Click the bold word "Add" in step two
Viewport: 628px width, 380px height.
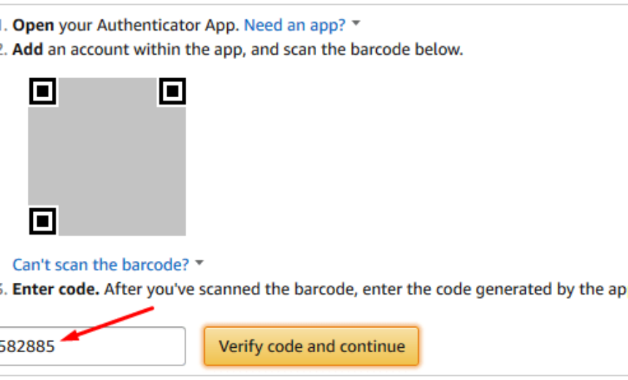pyautogui.click(x=27, y=50)
